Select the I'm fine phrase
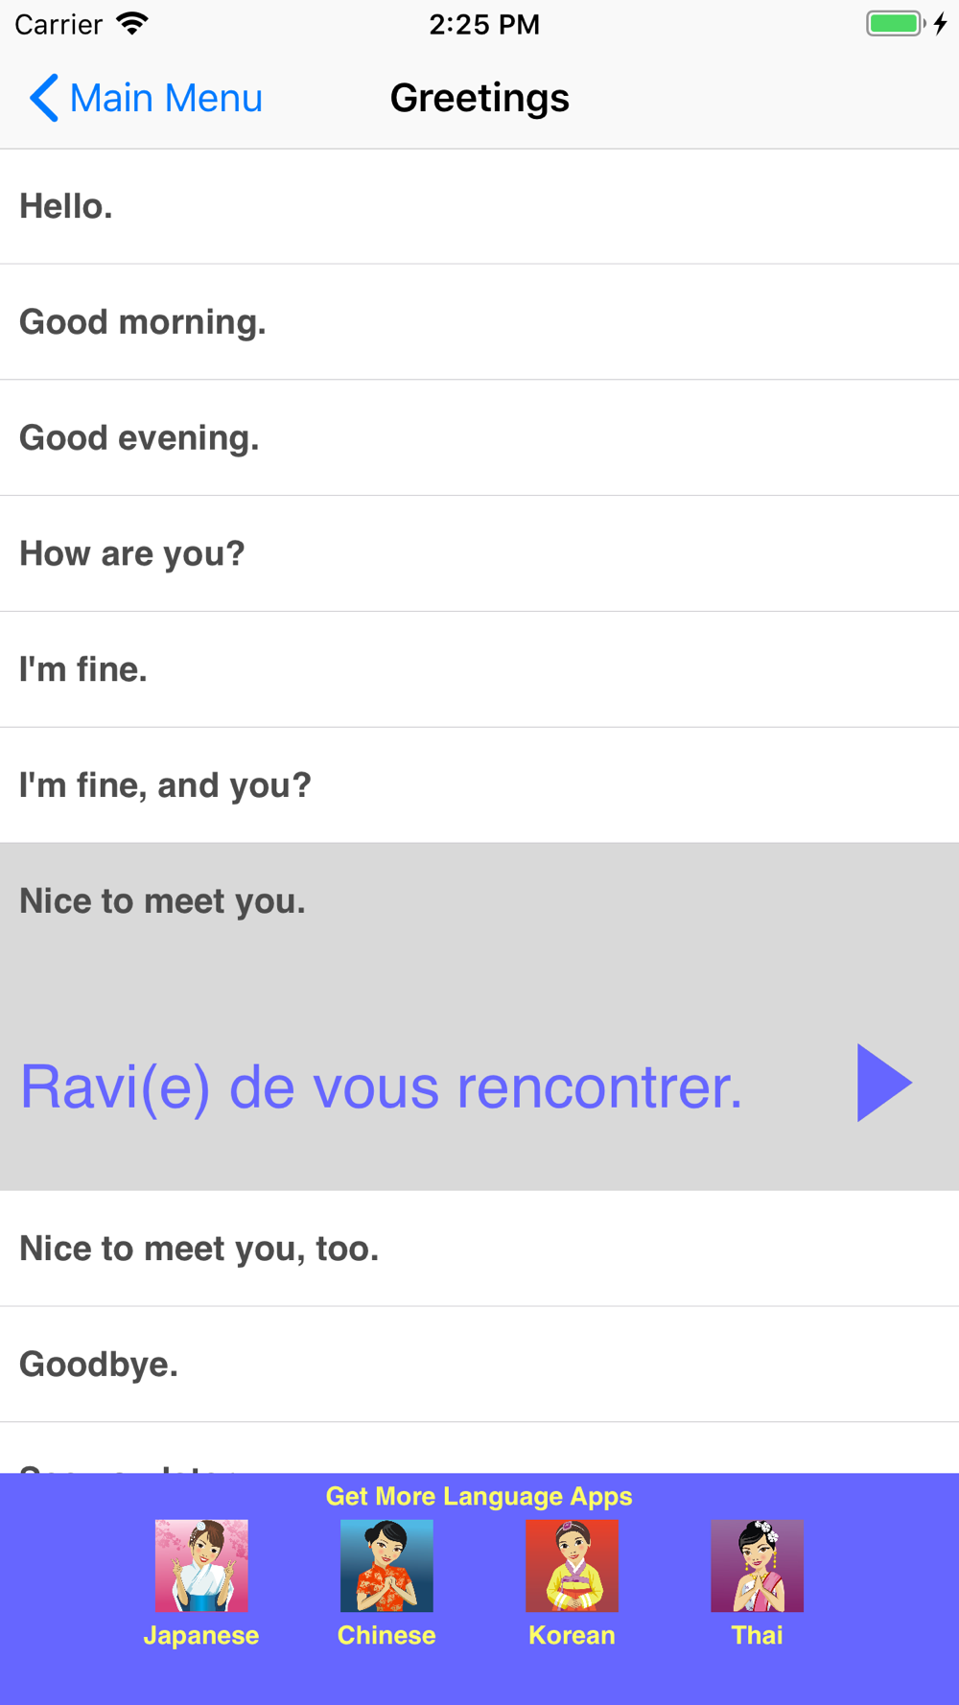This screenshot has width=959, height=1705. pyautogui.click(x=479, y=670)
